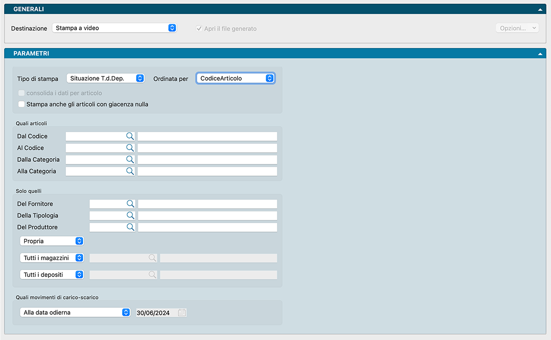Expand the Ordinata per CodiceArticolo dropdown
Image resolution: width=551 pixels, height=340 pixels.
(236, 78)
